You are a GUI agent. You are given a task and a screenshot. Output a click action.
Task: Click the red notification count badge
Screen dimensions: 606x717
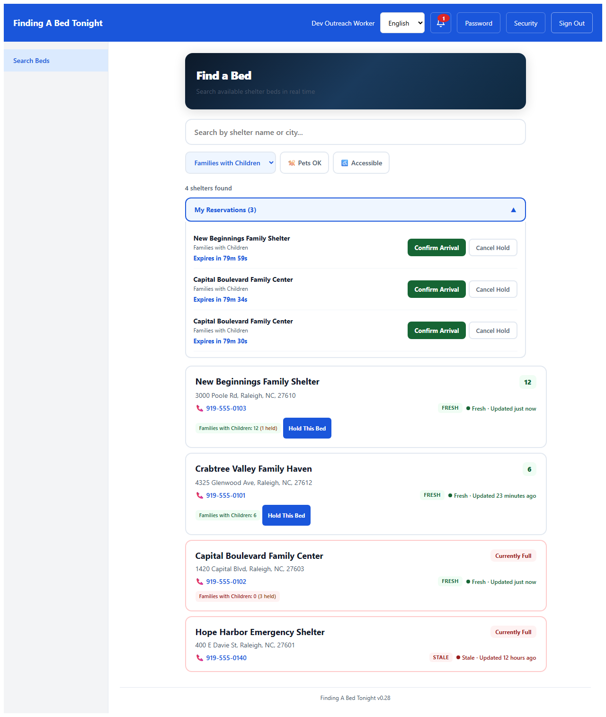tap(444, 18)
